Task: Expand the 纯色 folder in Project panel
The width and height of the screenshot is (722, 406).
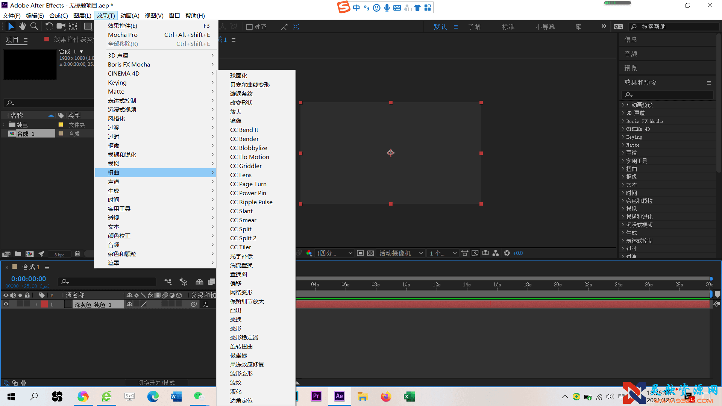Action: pyautogui.click(x=4, y=124)
